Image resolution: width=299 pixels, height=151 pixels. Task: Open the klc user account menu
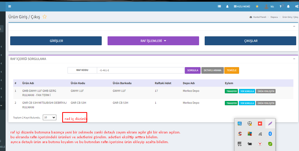269,6
